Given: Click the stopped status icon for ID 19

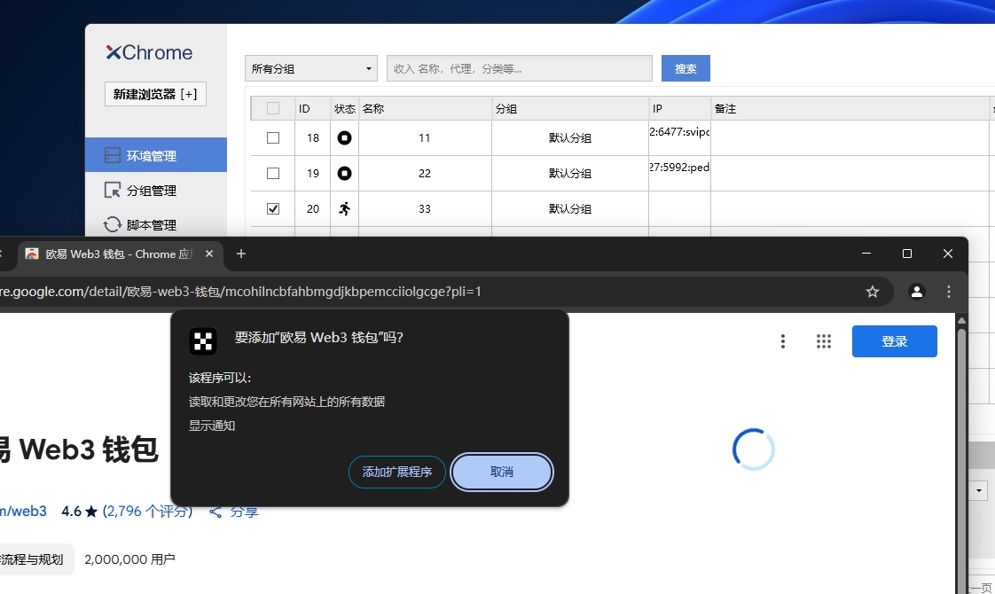Looking at the screenshot, I should click(345, 173).
